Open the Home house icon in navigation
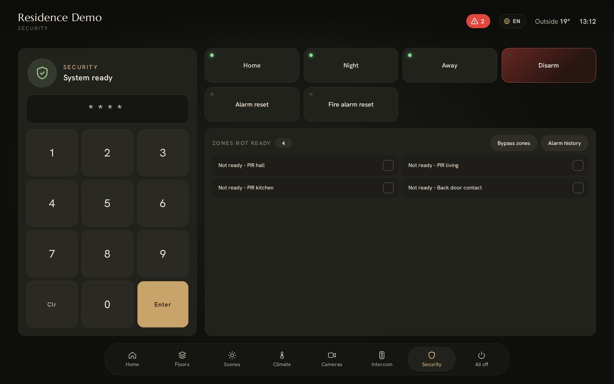 click(x=132, y=355)
